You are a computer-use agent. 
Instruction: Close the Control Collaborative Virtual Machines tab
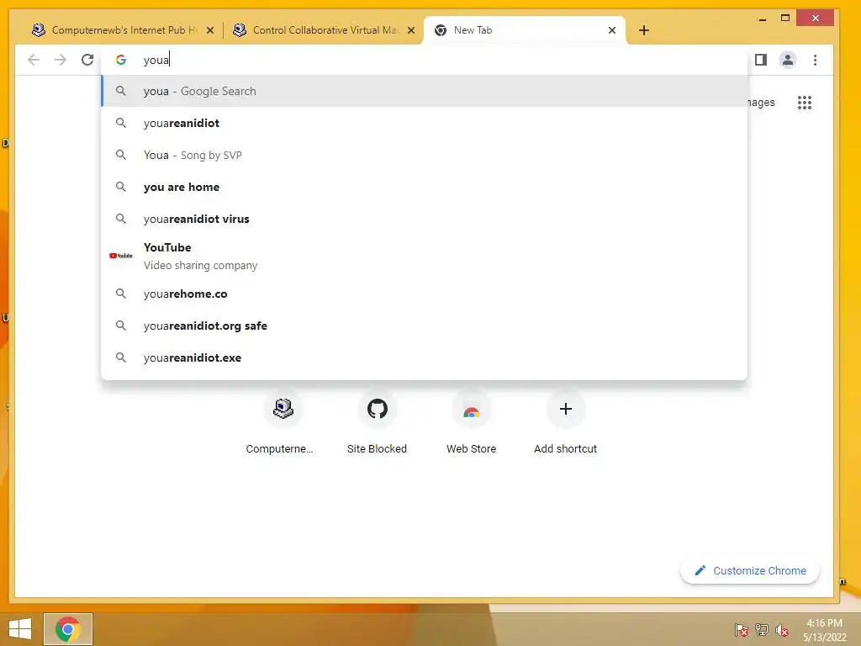410,30
